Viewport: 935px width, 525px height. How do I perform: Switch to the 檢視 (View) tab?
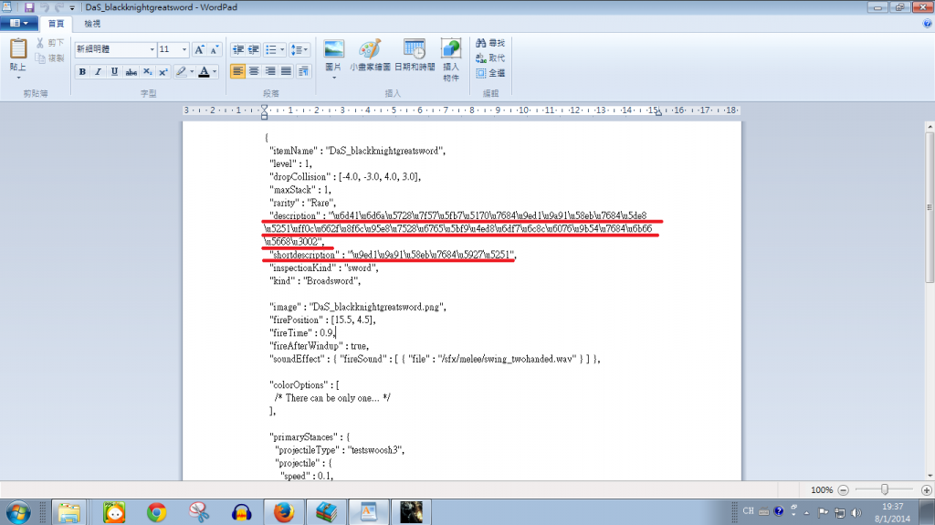93,23
